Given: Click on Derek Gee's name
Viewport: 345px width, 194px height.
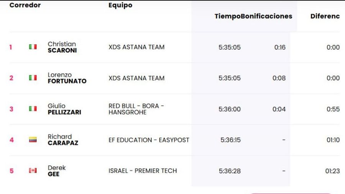Looking at the screenshot, I should pos(56,171).
